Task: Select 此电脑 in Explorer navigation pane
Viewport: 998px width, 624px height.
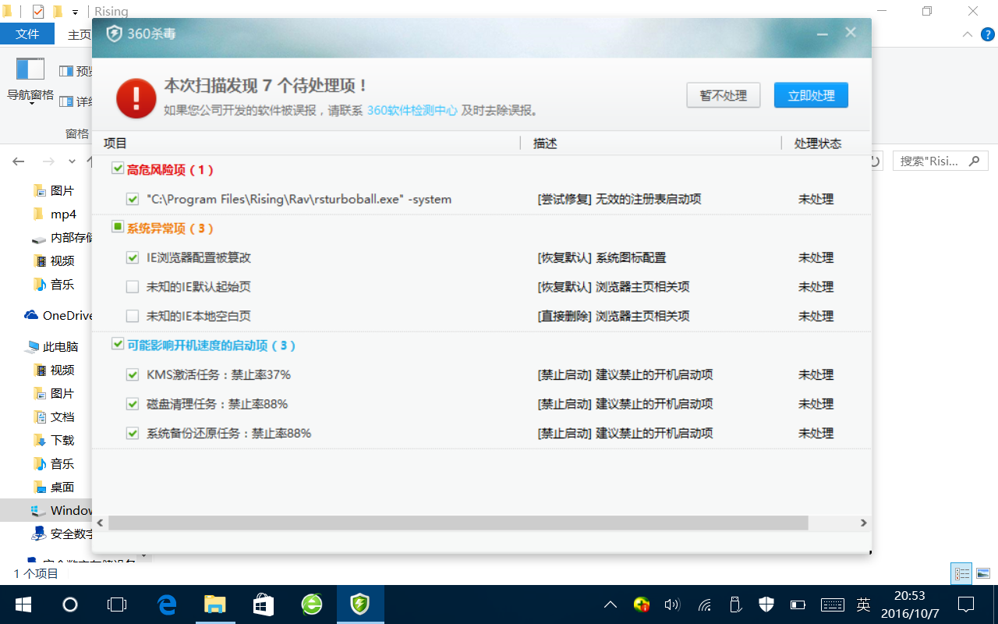Action: pos(52,346)
